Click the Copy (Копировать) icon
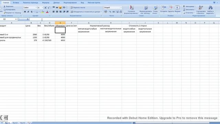The height and width of the screenshot is (124, 220). [x=4, y=10]
